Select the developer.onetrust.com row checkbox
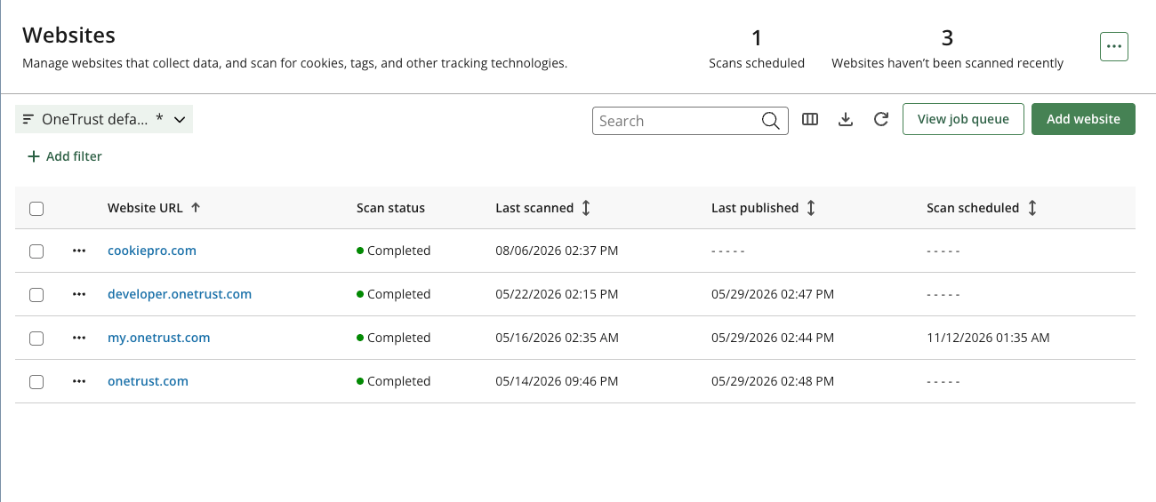This screenshot has height=502, width=1156. click(x=36, y=295)
